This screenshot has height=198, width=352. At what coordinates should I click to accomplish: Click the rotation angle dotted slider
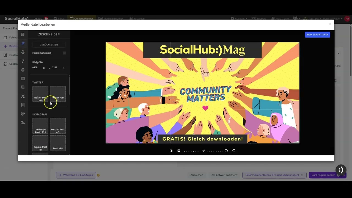[204, 151]
